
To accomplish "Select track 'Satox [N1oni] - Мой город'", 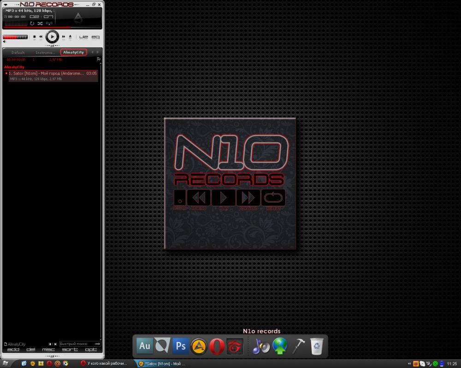I will coord(53,76).
